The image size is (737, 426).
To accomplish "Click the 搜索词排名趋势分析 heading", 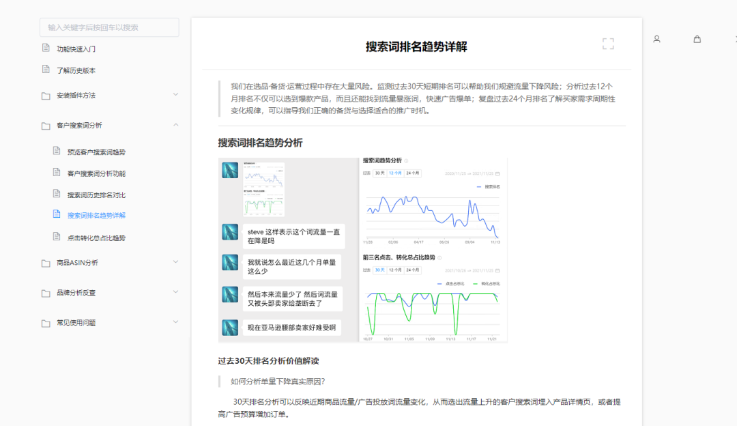I will 261,143.
